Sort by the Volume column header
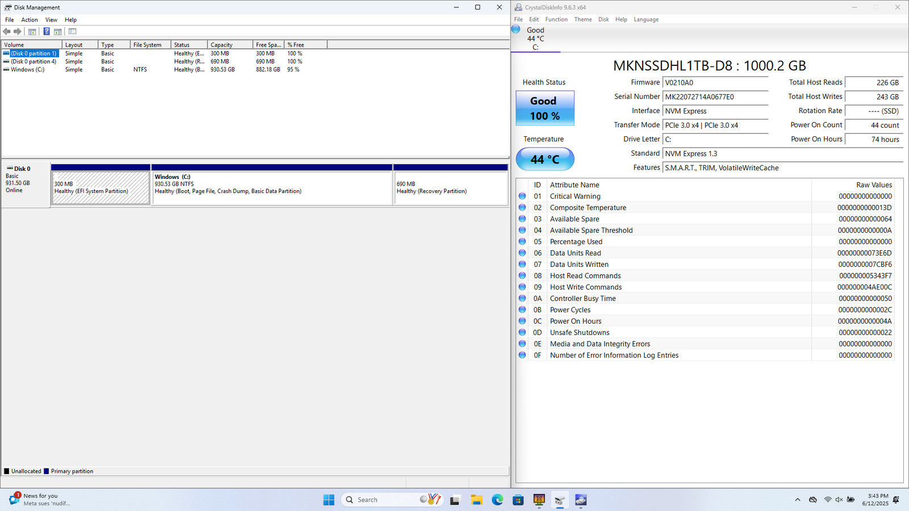The height and width of the screenshot is (511, 909). coord(32,45)
